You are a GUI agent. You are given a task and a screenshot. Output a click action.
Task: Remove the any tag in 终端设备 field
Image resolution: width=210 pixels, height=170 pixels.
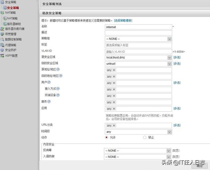(114, 96)
